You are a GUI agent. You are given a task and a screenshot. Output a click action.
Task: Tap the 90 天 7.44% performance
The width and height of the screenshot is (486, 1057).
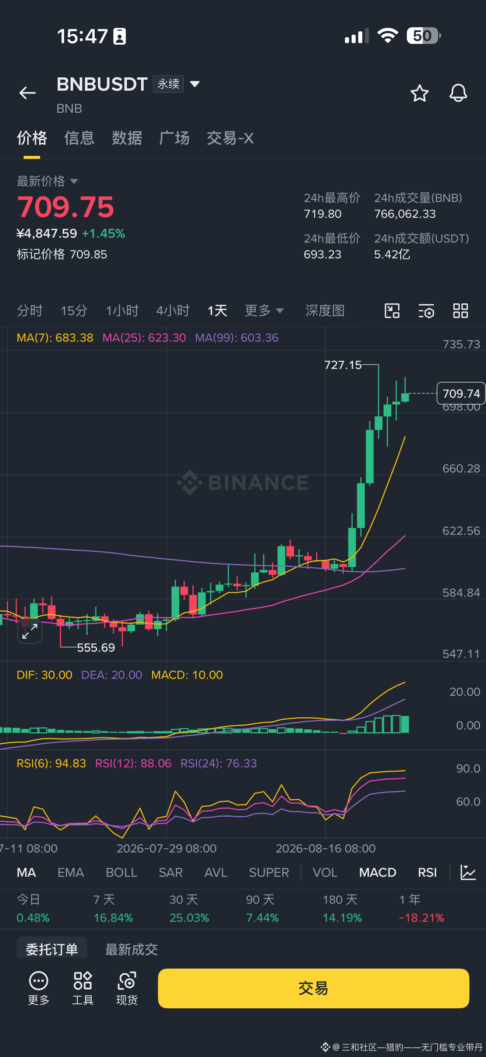pos(262,908)
